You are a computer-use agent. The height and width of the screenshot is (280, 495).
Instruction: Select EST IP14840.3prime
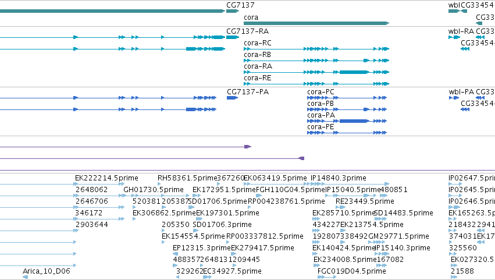(339, 178)
